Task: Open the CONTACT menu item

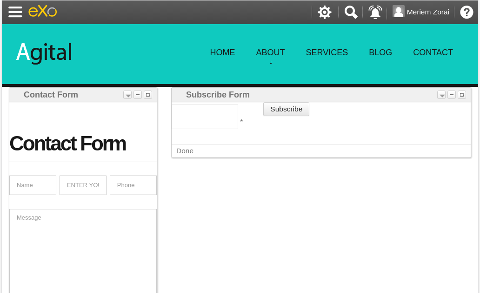Action: point(433,52)
